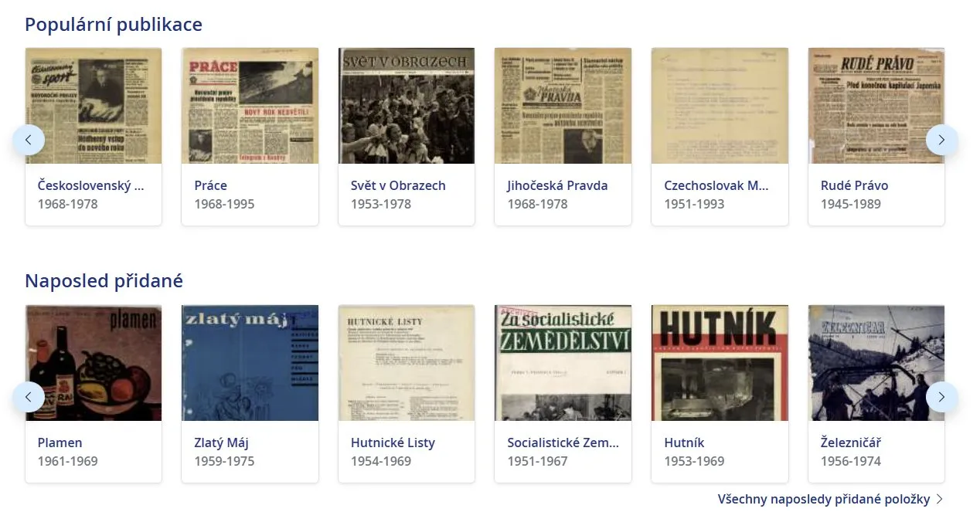Click the previous arrow in Naposled přidané carousel

[x=29, y=397]
